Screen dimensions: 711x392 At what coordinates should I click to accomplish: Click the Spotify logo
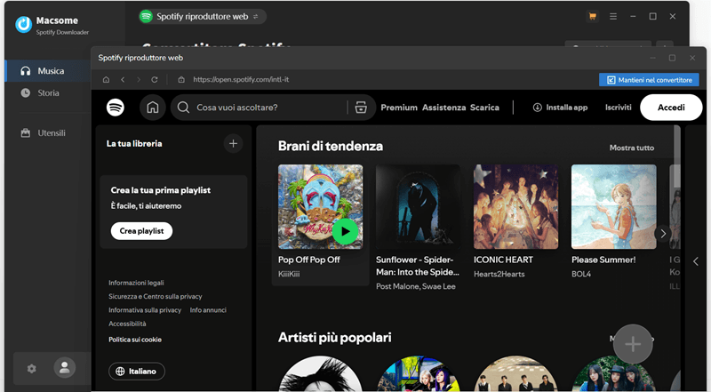[116, 108]
